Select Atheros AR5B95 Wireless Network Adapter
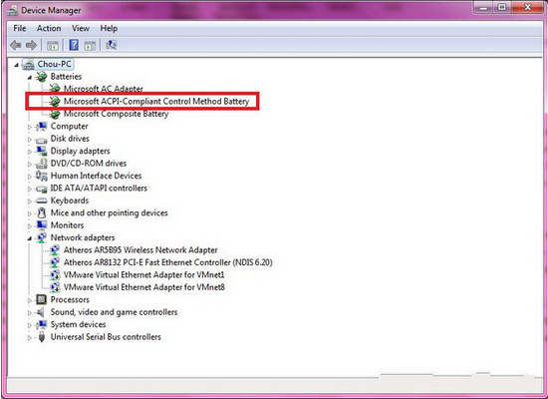This screenshot has height=399, width=548. (x=140, y=250)
